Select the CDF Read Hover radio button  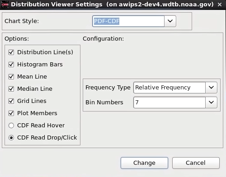pyautogui.click(x=11, y=126)
